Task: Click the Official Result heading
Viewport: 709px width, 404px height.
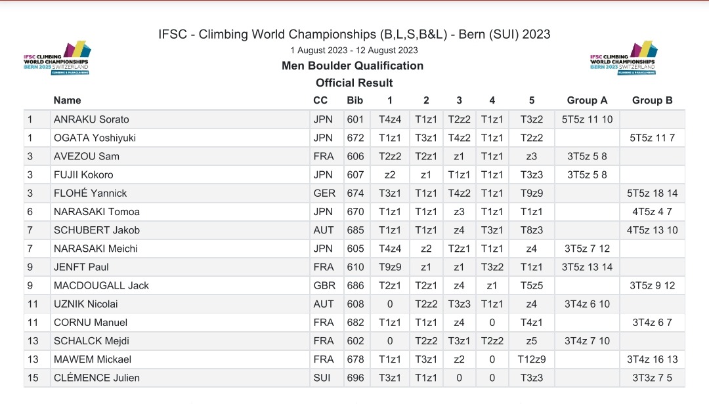Action: 354,83
